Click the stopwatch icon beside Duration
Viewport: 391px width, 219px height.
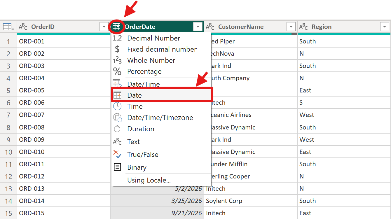(x=117, y=129)
